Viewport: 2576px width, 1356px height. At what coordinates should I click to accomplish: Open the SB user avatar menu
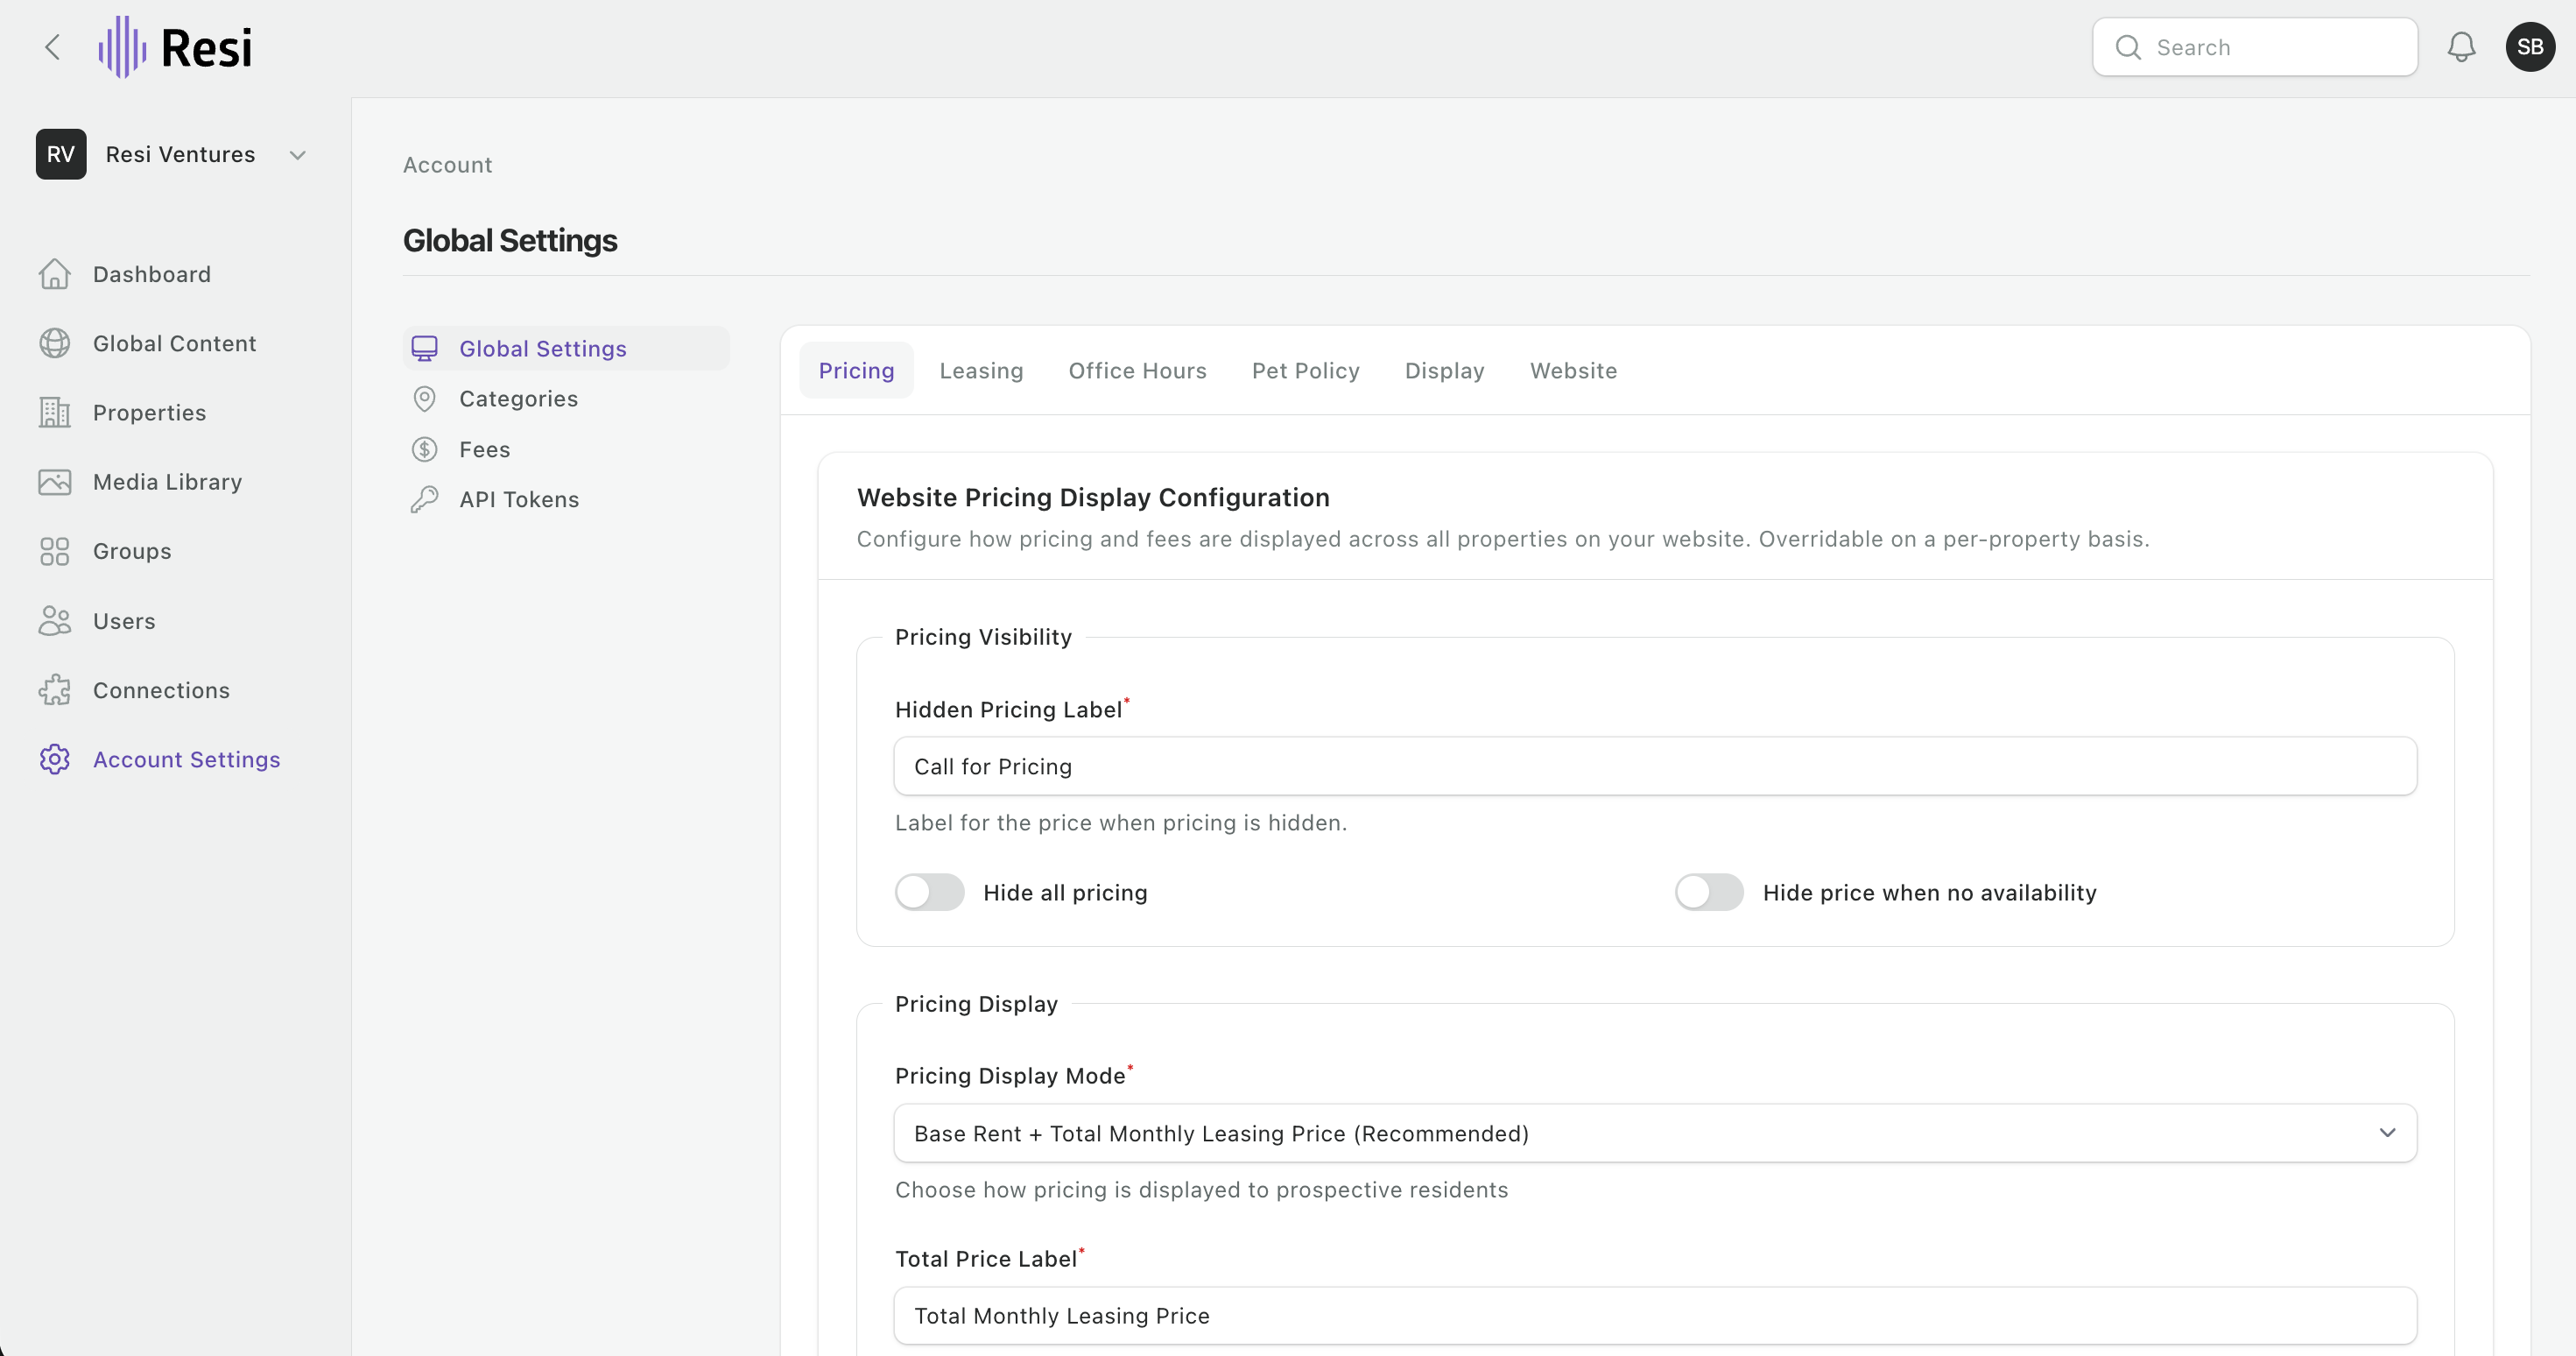point(2530,47)
